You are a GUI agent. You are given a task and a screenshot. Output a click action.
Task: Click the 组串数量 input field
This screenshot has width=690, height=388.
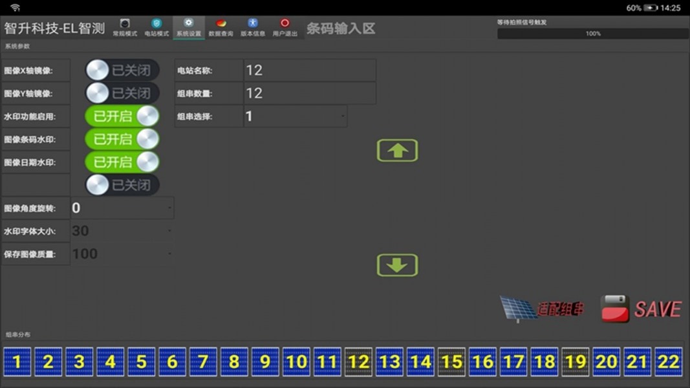pyautogui.click(x=310, y=93)
